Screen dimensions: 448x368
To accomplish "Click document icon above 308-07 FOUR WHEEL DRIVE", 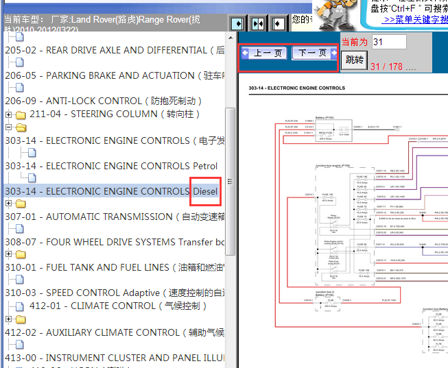I will (x=20, y=229).
